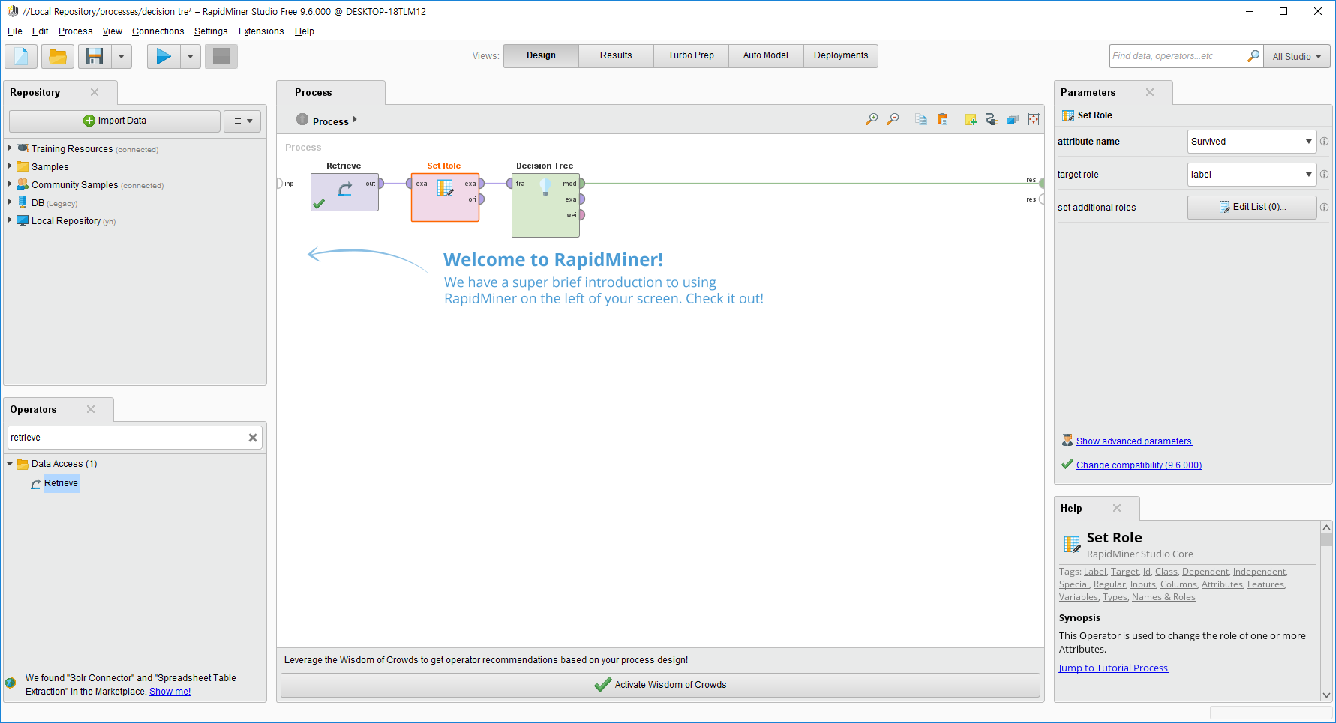Image resolution: width=1336 pixels, height=723 pixels.
Task: Select the Retrieve operator in the process
Action: click(344, 192)
